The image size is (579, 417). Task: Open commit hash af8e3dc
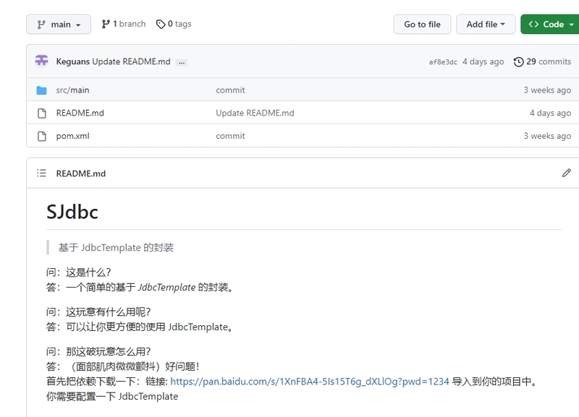pos(443,62)
